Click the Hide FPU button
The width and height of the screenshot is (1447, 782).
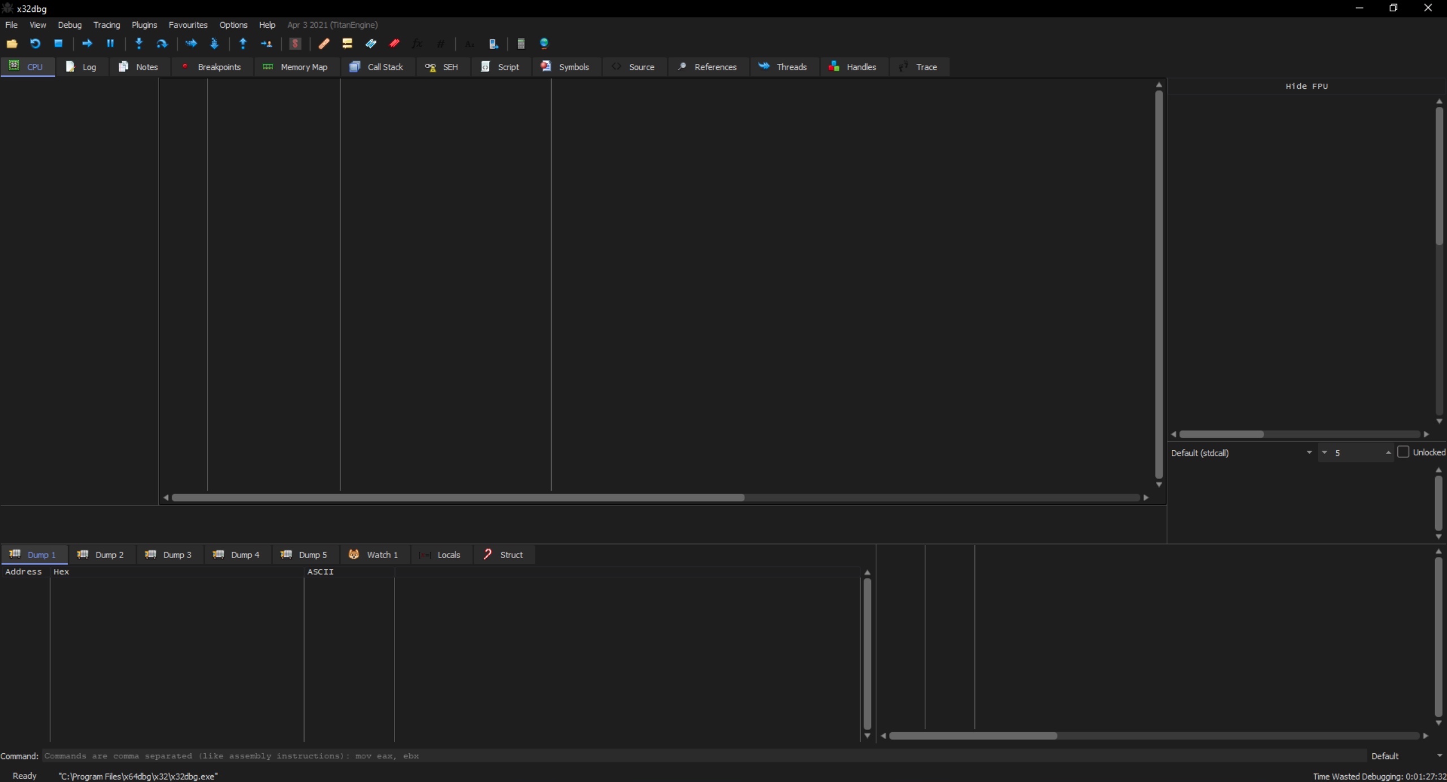(x=1306, y=86)
